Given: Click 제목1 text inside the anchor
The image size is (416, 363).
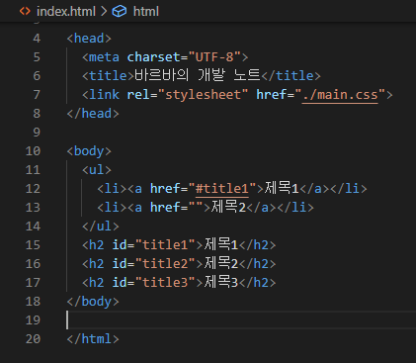Looking at the screenshot, I should click(282, 188).
